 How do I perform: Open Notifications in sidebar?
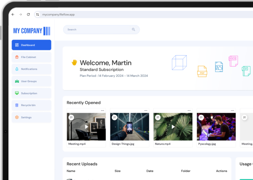[x=31, y=69]
